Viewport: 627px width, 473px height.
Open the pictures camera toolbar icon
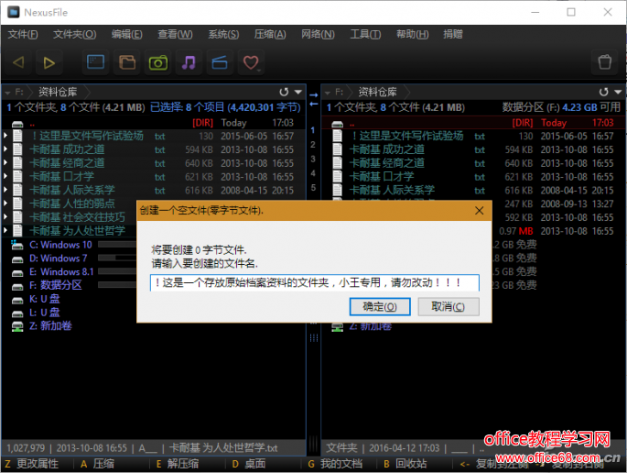[158, 62]
